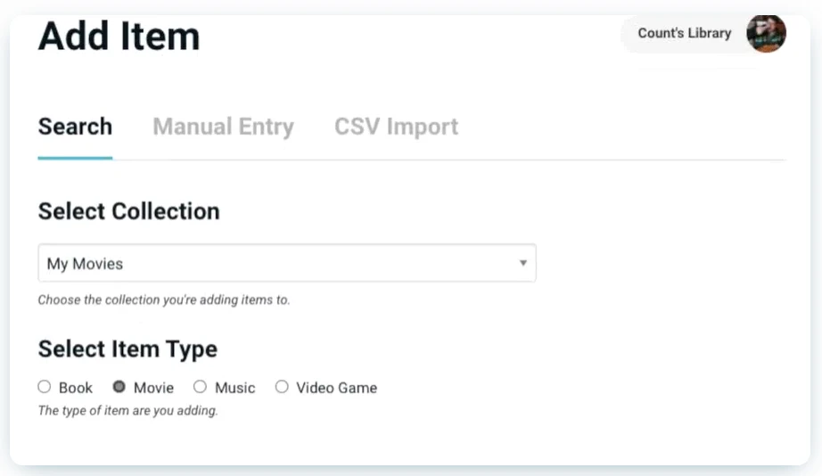Click the "Music" item type label
The width and height of the screenshot is (822, 476).
click(x=234, y=388)
